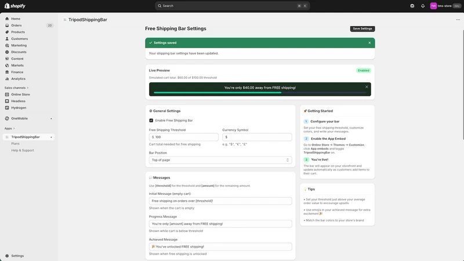
Task: Open Help & Support sub-item
Action: click(x=23, y=150)
